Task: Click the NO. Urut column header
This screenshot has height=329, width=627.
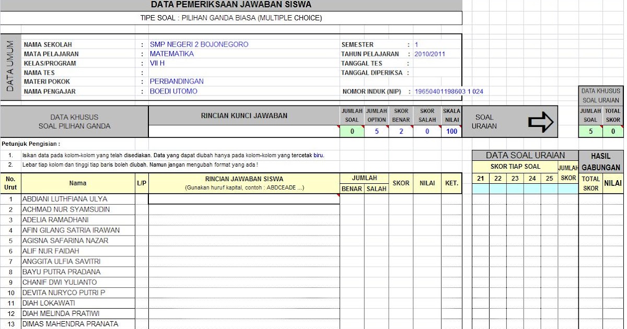Action: (x=10, y=183)
